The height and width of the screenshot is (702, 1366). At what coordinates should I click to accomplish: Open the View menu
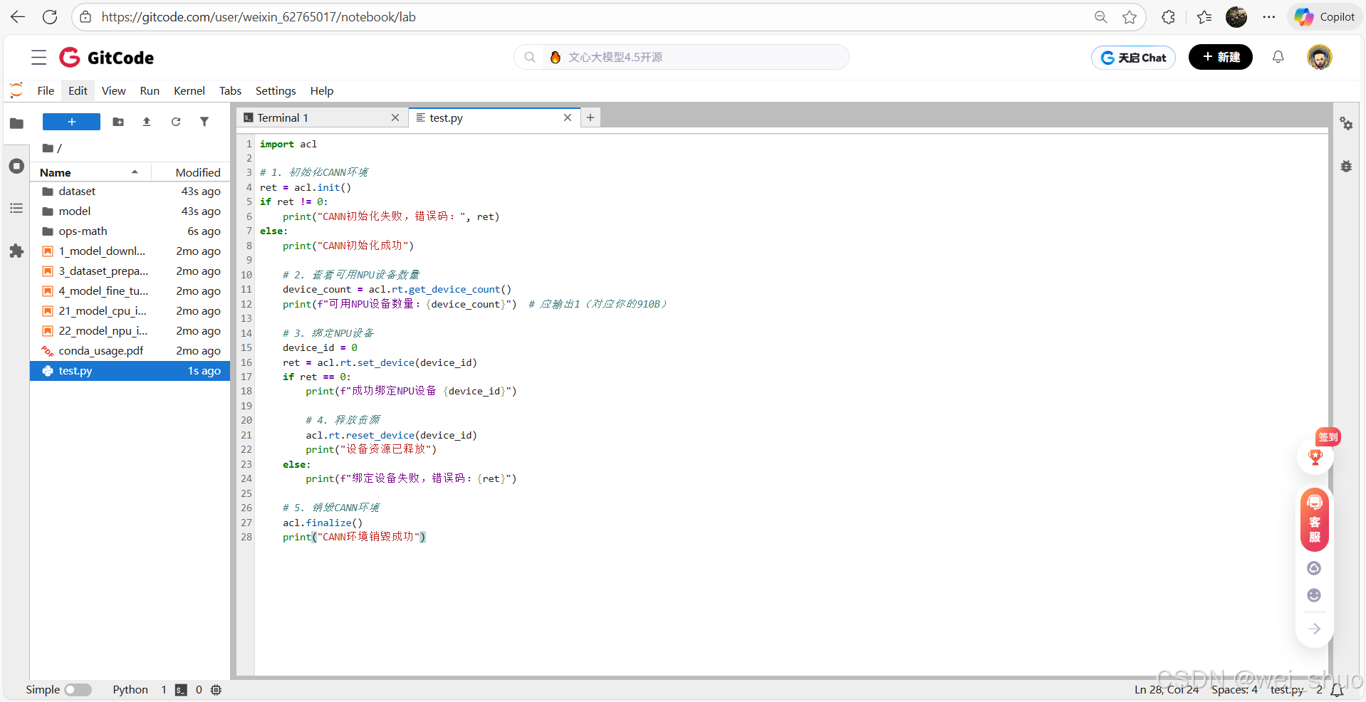(x=113, y=90)
